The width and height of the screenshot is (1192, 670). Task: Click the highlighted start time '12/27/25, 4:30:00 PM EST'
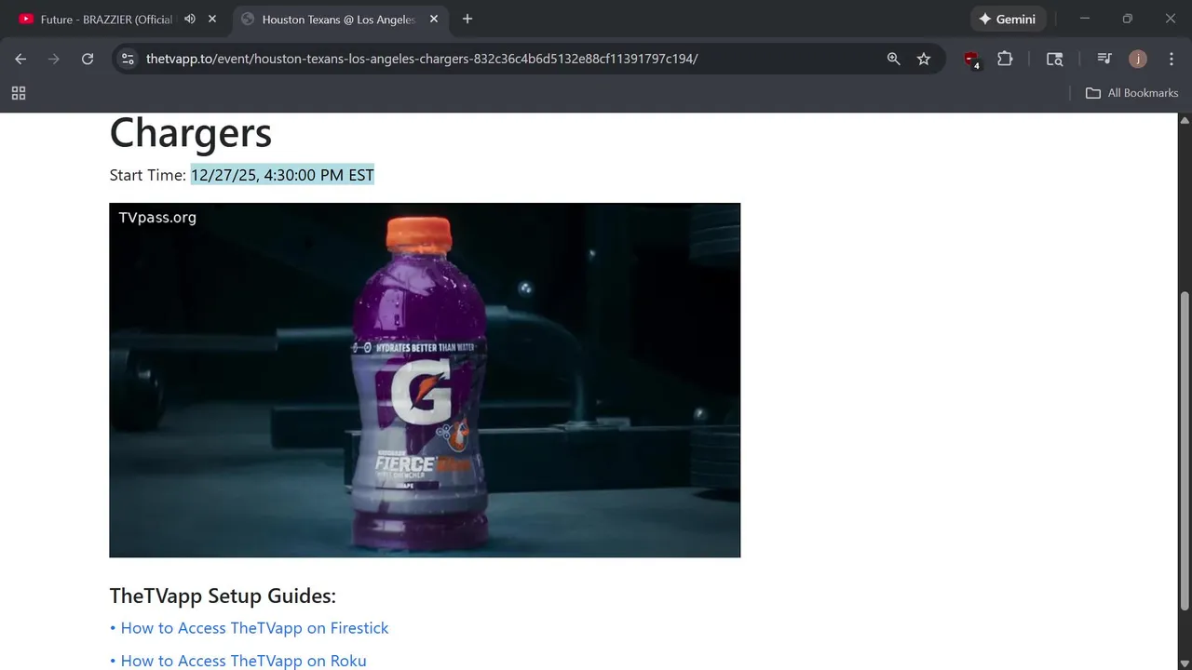coord(282,175)
